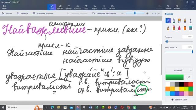The height and width of the screenshot is (110, 196).
Task: Open Chrome from the taskbar
Action: pos(128,107)
